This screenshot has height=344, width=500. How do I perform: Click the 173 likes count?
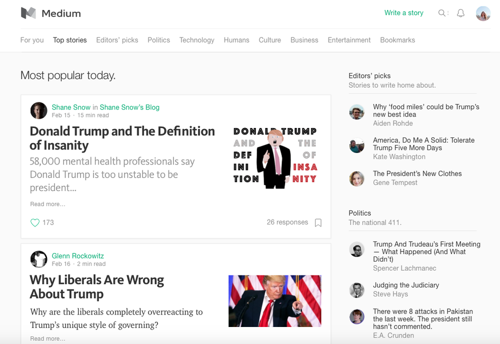point(48,222)
